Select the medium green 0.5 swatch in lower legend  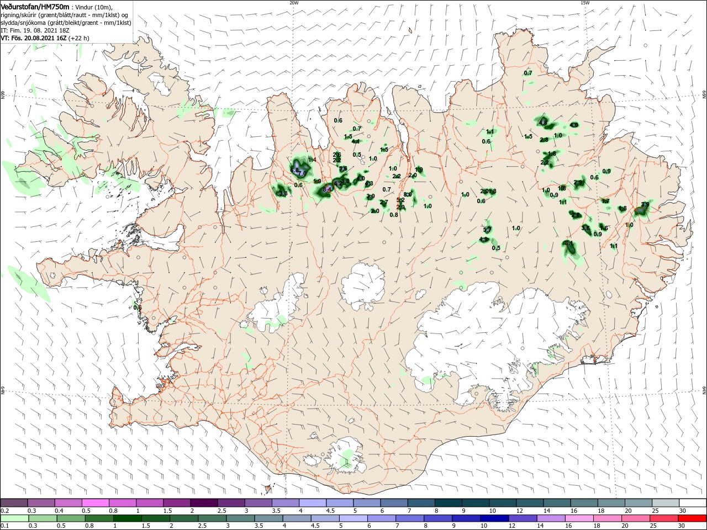(x=71, y=518)
